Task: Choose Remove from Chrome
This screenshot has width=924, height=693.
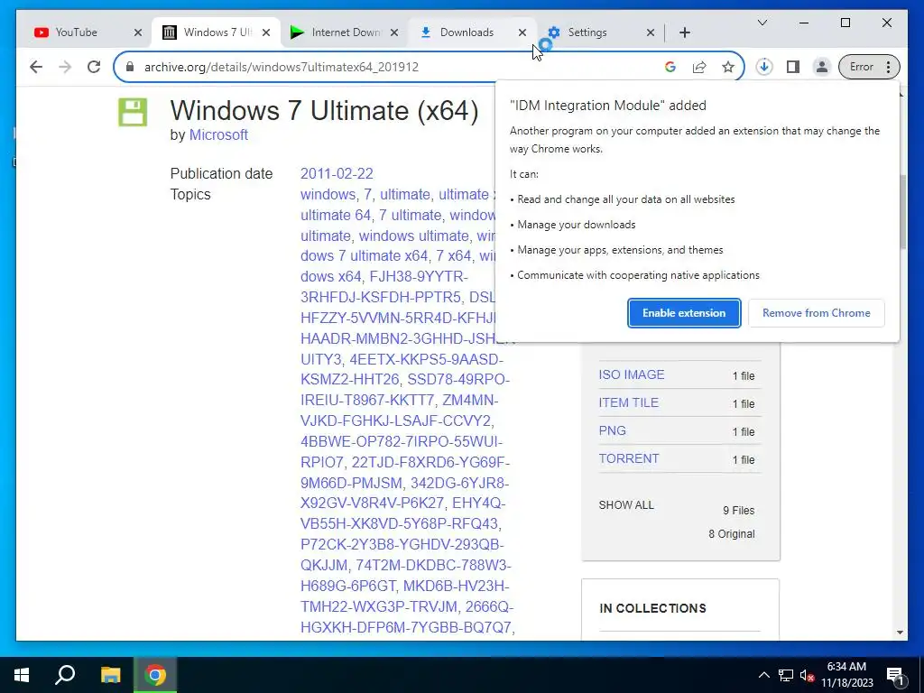Action: point(816,313)
